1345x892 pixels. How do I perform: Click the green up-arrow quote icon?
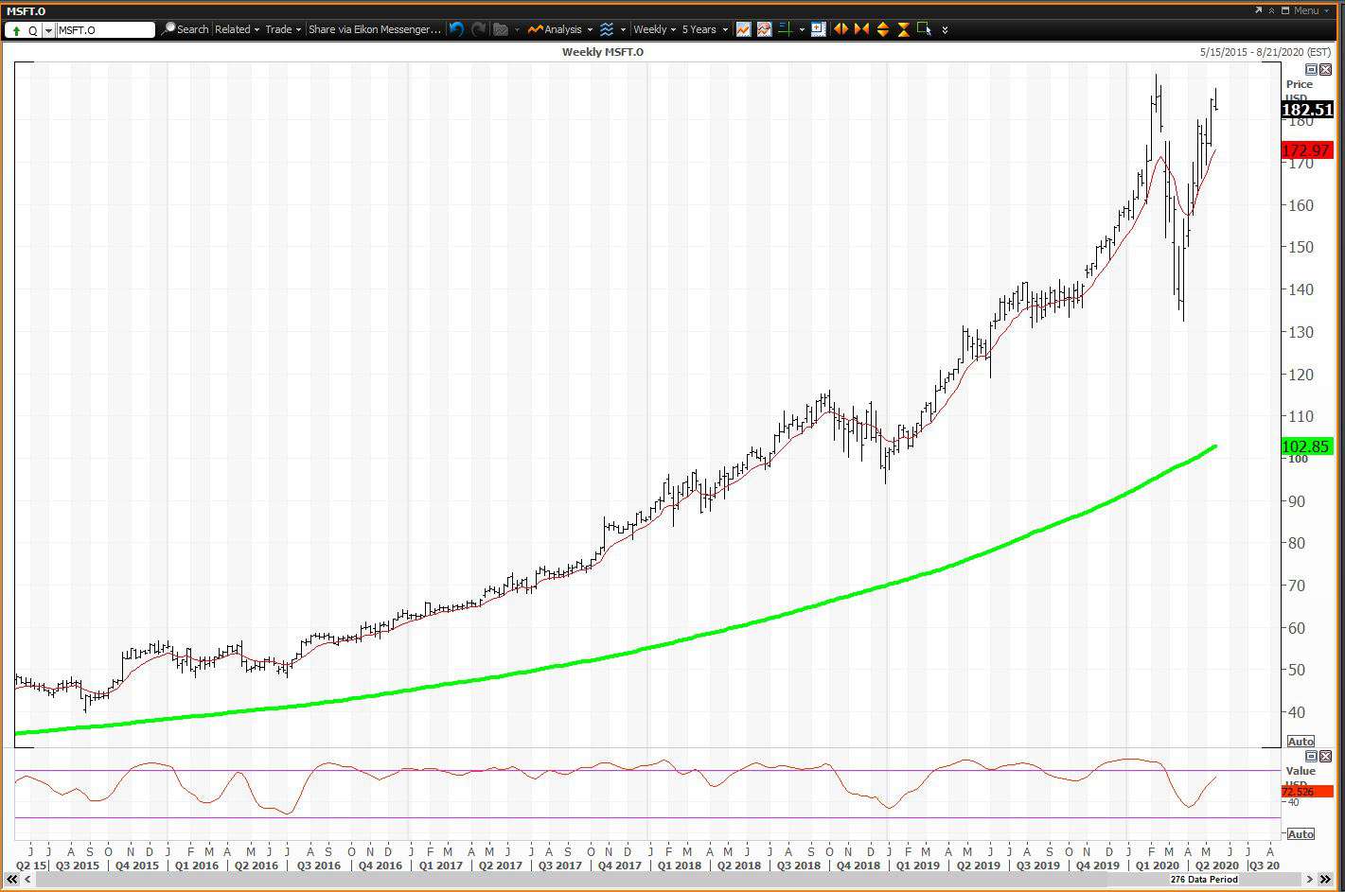[16, 30]
